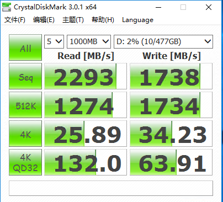Viewport: 223px width, 202px height.
Task: Close the CrystalDiskMark window
Action: (209, 8)
